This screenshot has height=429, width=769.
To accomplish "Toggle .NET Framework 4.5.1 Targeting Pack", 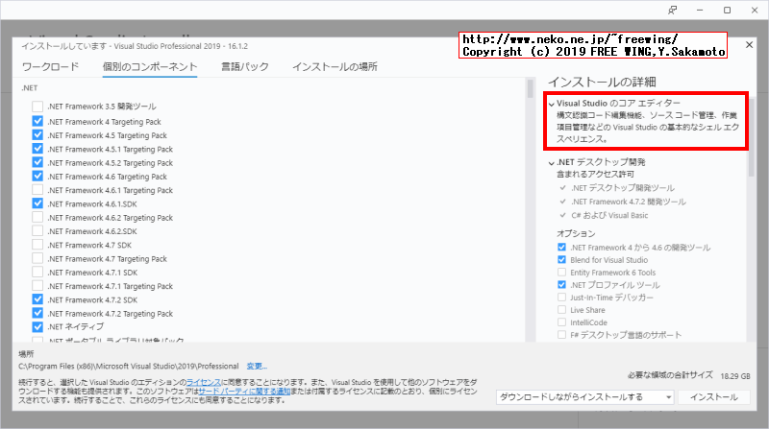I will (37, 149).
